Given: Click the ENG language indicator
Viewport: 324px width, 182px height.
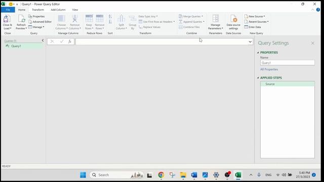Looking at the screenshot, I should point(268,175).
